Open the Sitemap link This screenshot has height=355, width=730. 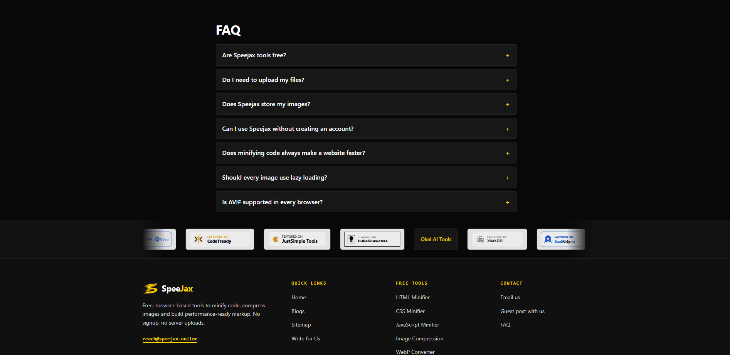pyautogui.click(x=301, y=325)
